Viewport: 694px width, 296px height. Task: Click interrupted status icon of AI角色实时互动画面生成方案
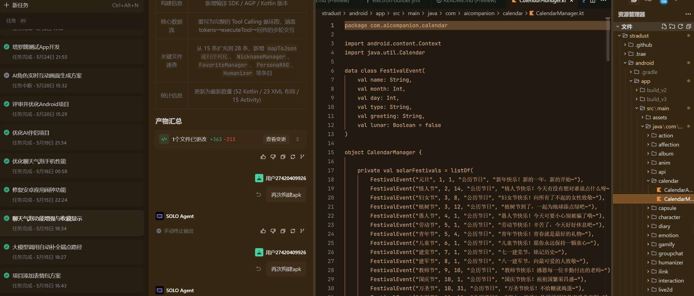(x=7, y=75)
